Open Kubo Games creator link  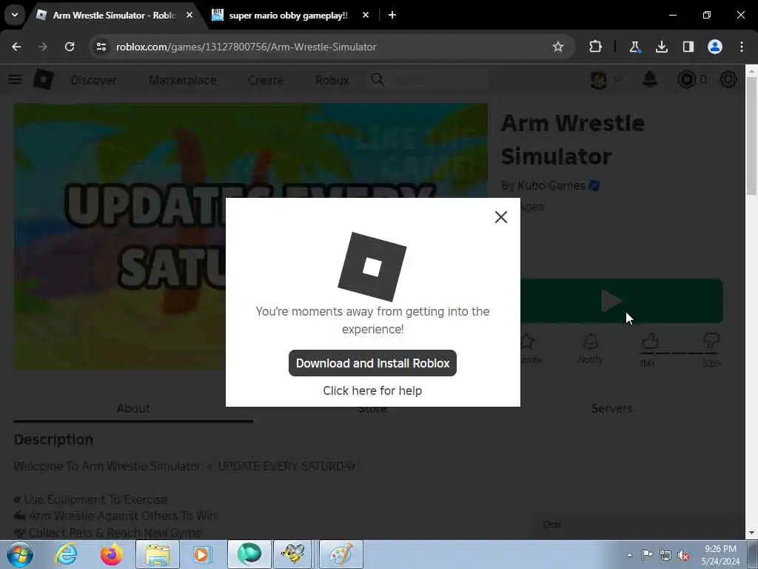551,185
